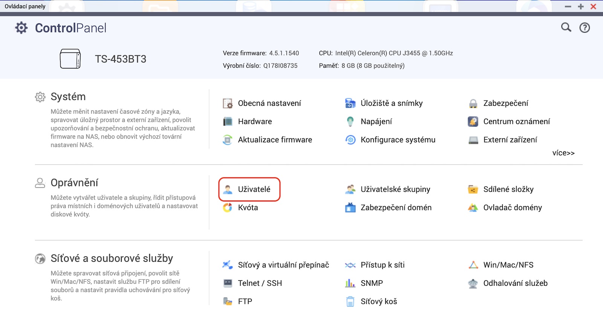Click the Napájení lightbulb icon
The width and height of the screenshot is (603, 313).
[x=350, y=122]
